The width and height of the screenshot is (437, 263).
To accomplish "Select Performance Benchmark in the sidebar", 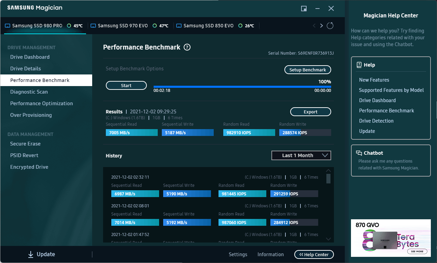I will tap(46, 80).
